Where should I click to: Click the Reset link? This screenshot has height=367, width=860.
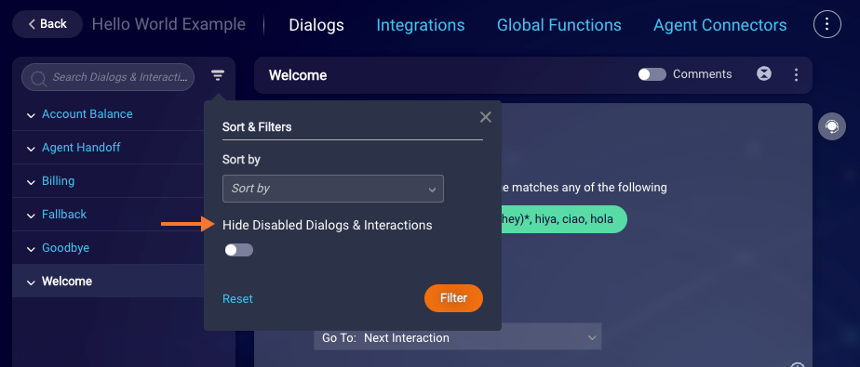pyautogui.click(x=237, y=298)
